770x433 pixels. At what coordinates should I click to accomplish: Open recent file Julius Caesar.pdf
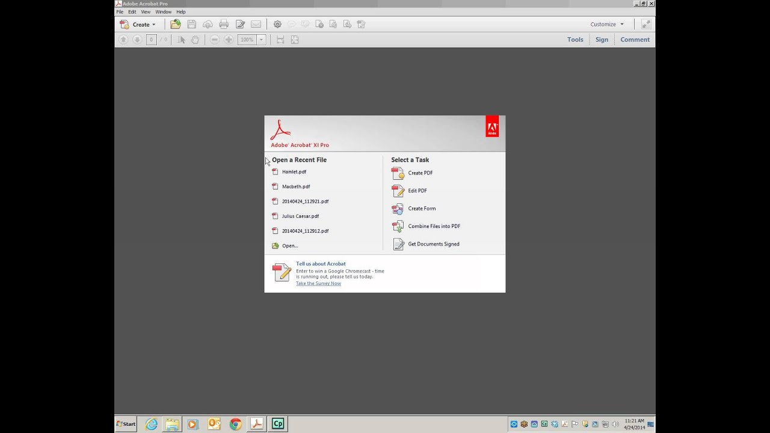point(300,216)
